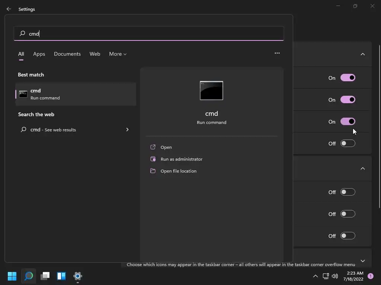
Task: Collapse the second Settings section chevron
Action: [x=362, y=168]
